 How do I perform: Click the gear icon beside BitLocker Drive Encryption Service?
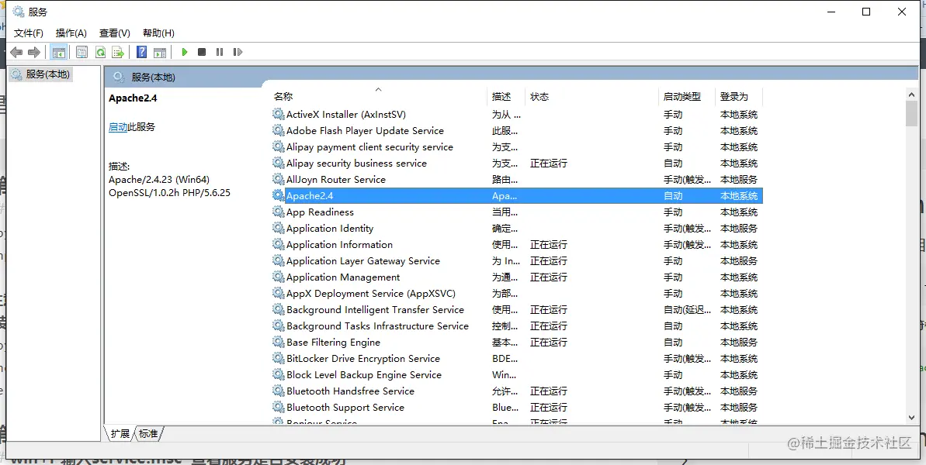(278, 358)
